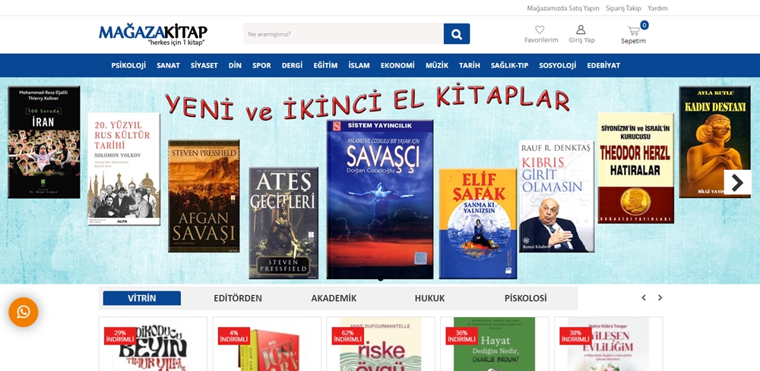Open the orange WhatsApp chat bubble
This screenshot has width=760, height=371.
pyautogui.click(x=24, y=312)
